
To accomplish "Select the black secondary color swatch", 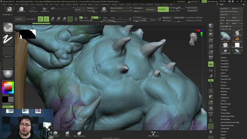I will pyautogui.click(x=5, y=99).
